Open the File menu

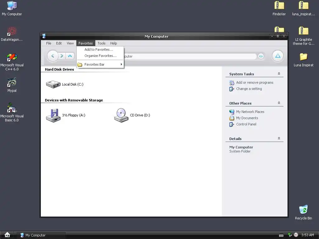pyautogui.click(x=49, y=43)
